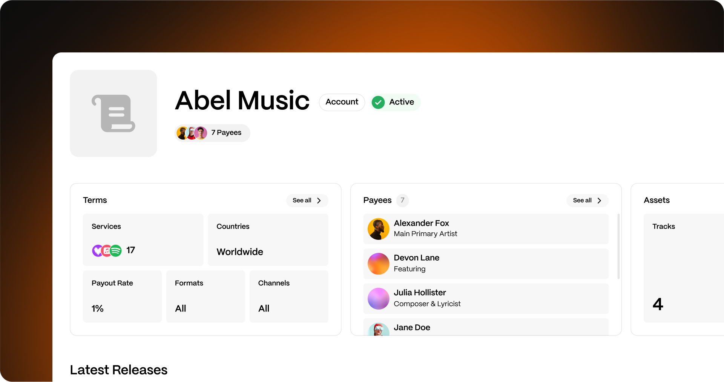724x382 pixels.
Task: Click the first payee avatar in the header
Action: coord(183,133)
